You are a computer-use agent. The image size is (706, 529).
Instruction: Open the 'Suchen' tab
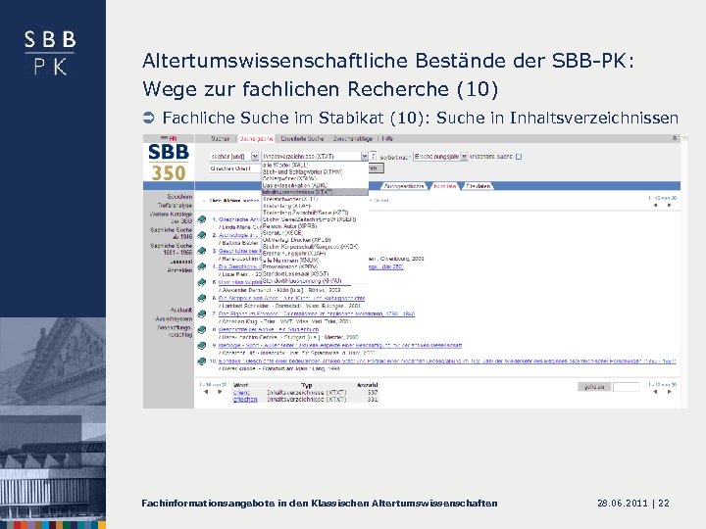tap(221, 138)
